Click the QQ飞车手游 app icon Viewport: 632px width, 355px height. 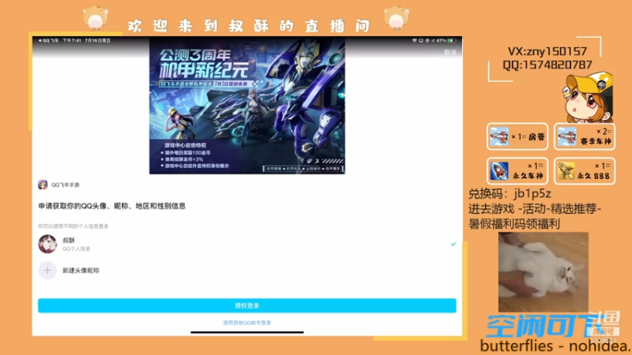[43, 185]
